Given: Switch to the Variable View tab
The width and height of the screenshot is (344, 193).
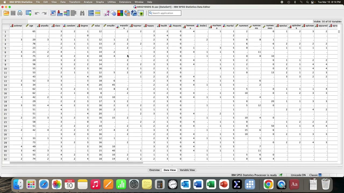Looking at the screenshot, I should (x=187, y=170).
